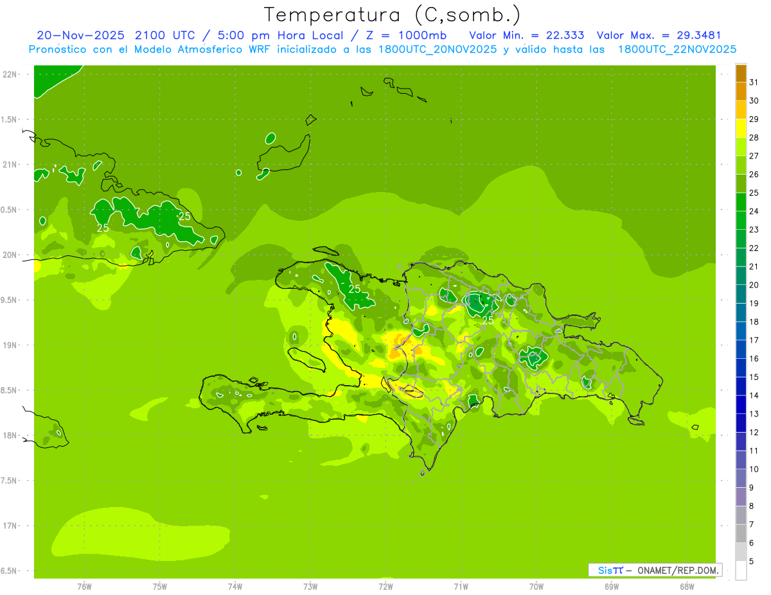The width and height of the screenshot is (771, 595).
Task: Click the purple legend band between 8 and 9
Action: (741, 497)
